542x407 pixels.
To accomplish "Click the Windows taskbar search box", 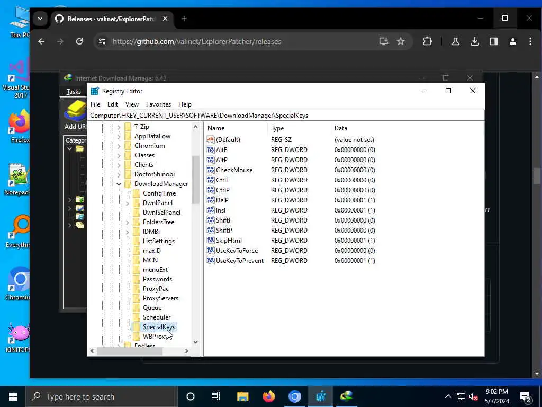I will 102,396.
